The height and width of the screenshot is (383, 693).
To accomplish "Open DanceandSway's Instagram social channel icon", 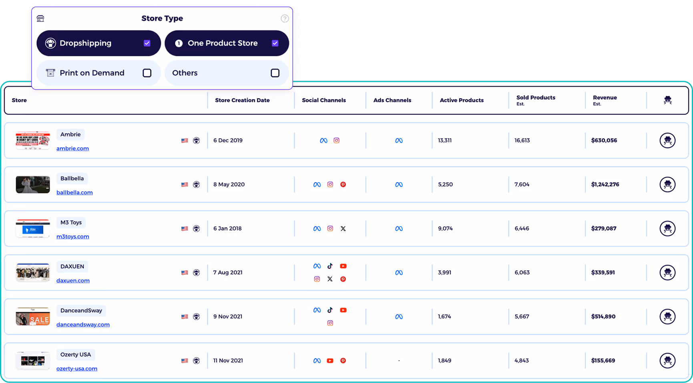I will pyautogui.click(x=330, y=323).
